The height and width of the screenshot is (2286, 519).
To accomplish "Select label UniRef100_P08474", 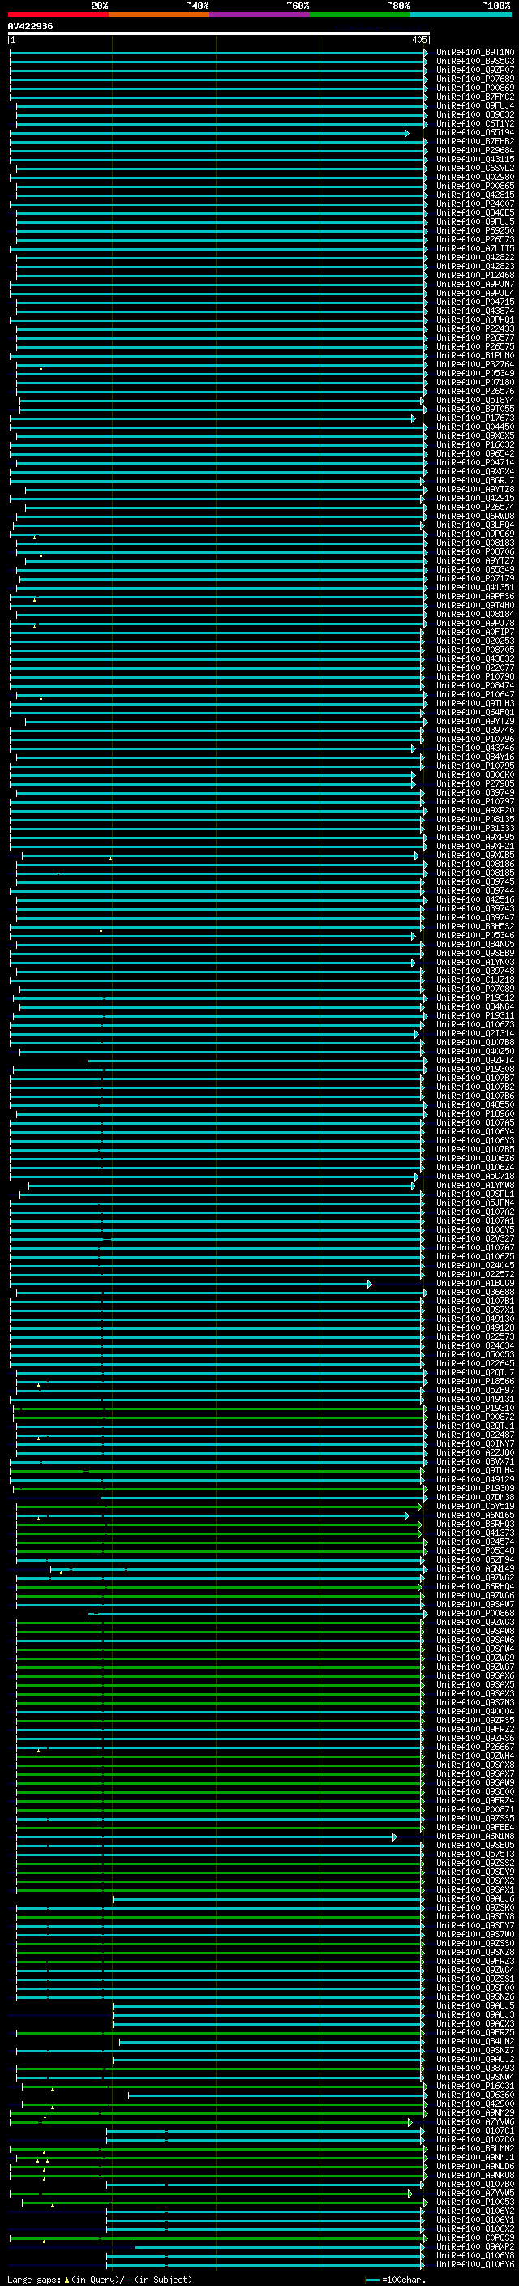I will click(474, 686).
